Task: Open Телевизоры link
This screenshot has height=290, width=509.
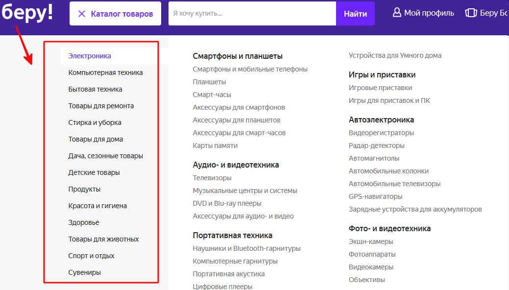Action: click(212, 178)
